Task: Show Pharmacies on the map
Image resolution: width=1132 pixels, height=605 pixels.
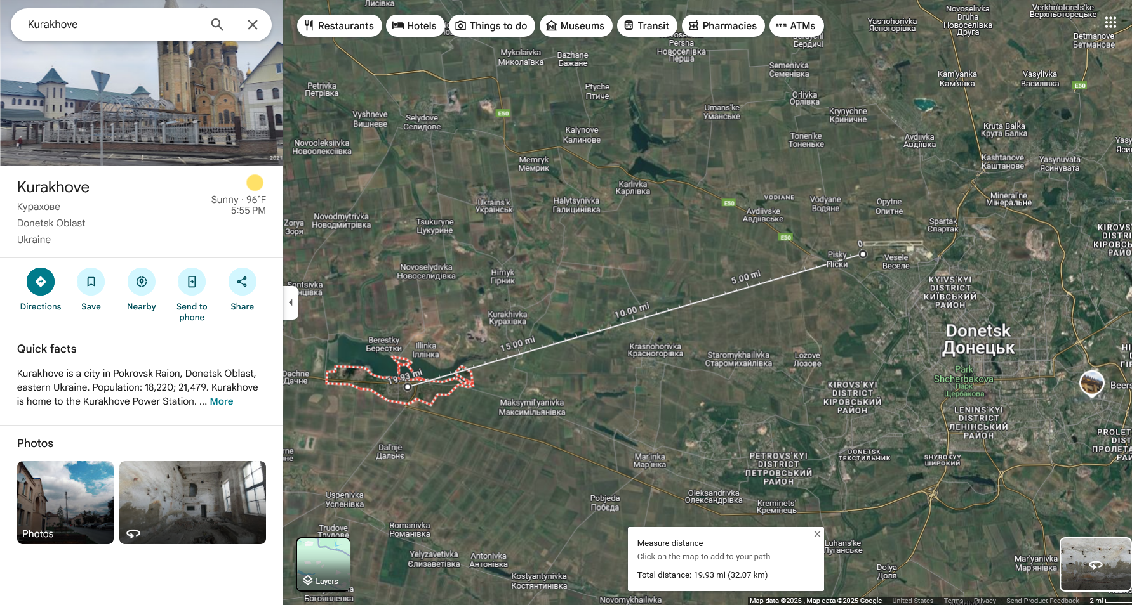Action: pyautogui.click(x=723, y=26)
